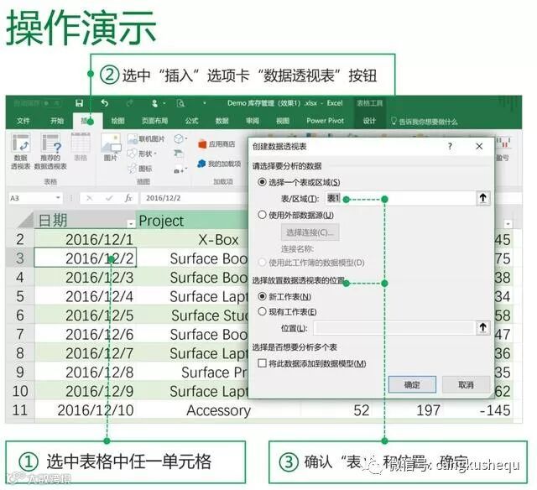Click the Insert Function fx icon
Viewport: 537px width, 490px height.
point(128,198)
